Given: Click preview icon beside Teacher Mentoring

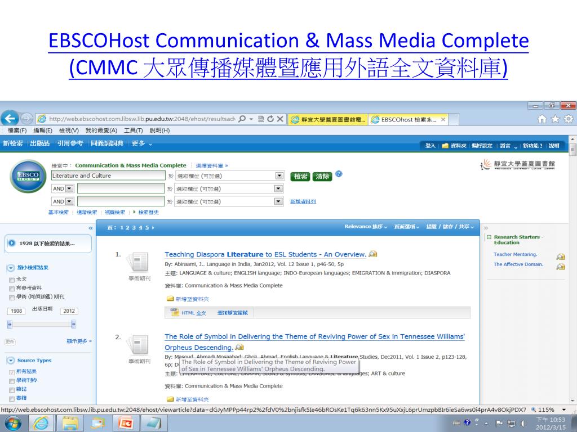Looking at the screenshot, I should (561, 256).
